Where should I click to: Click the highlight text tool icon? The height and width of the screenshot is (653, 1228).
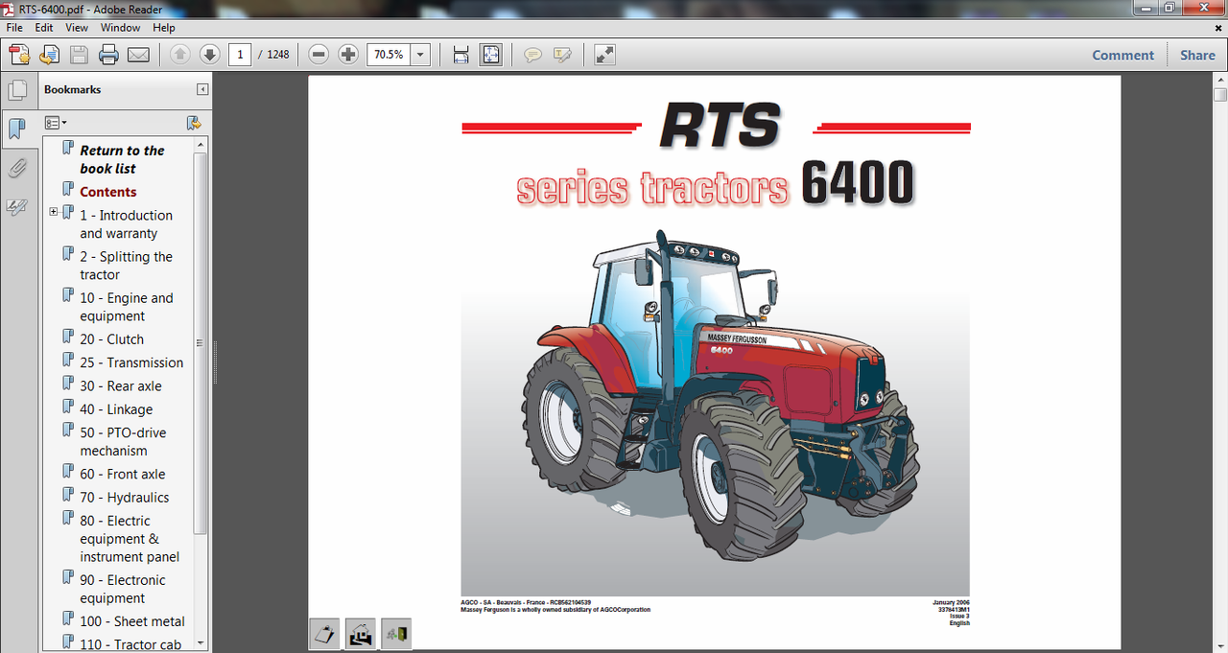[x=562, y=55]
